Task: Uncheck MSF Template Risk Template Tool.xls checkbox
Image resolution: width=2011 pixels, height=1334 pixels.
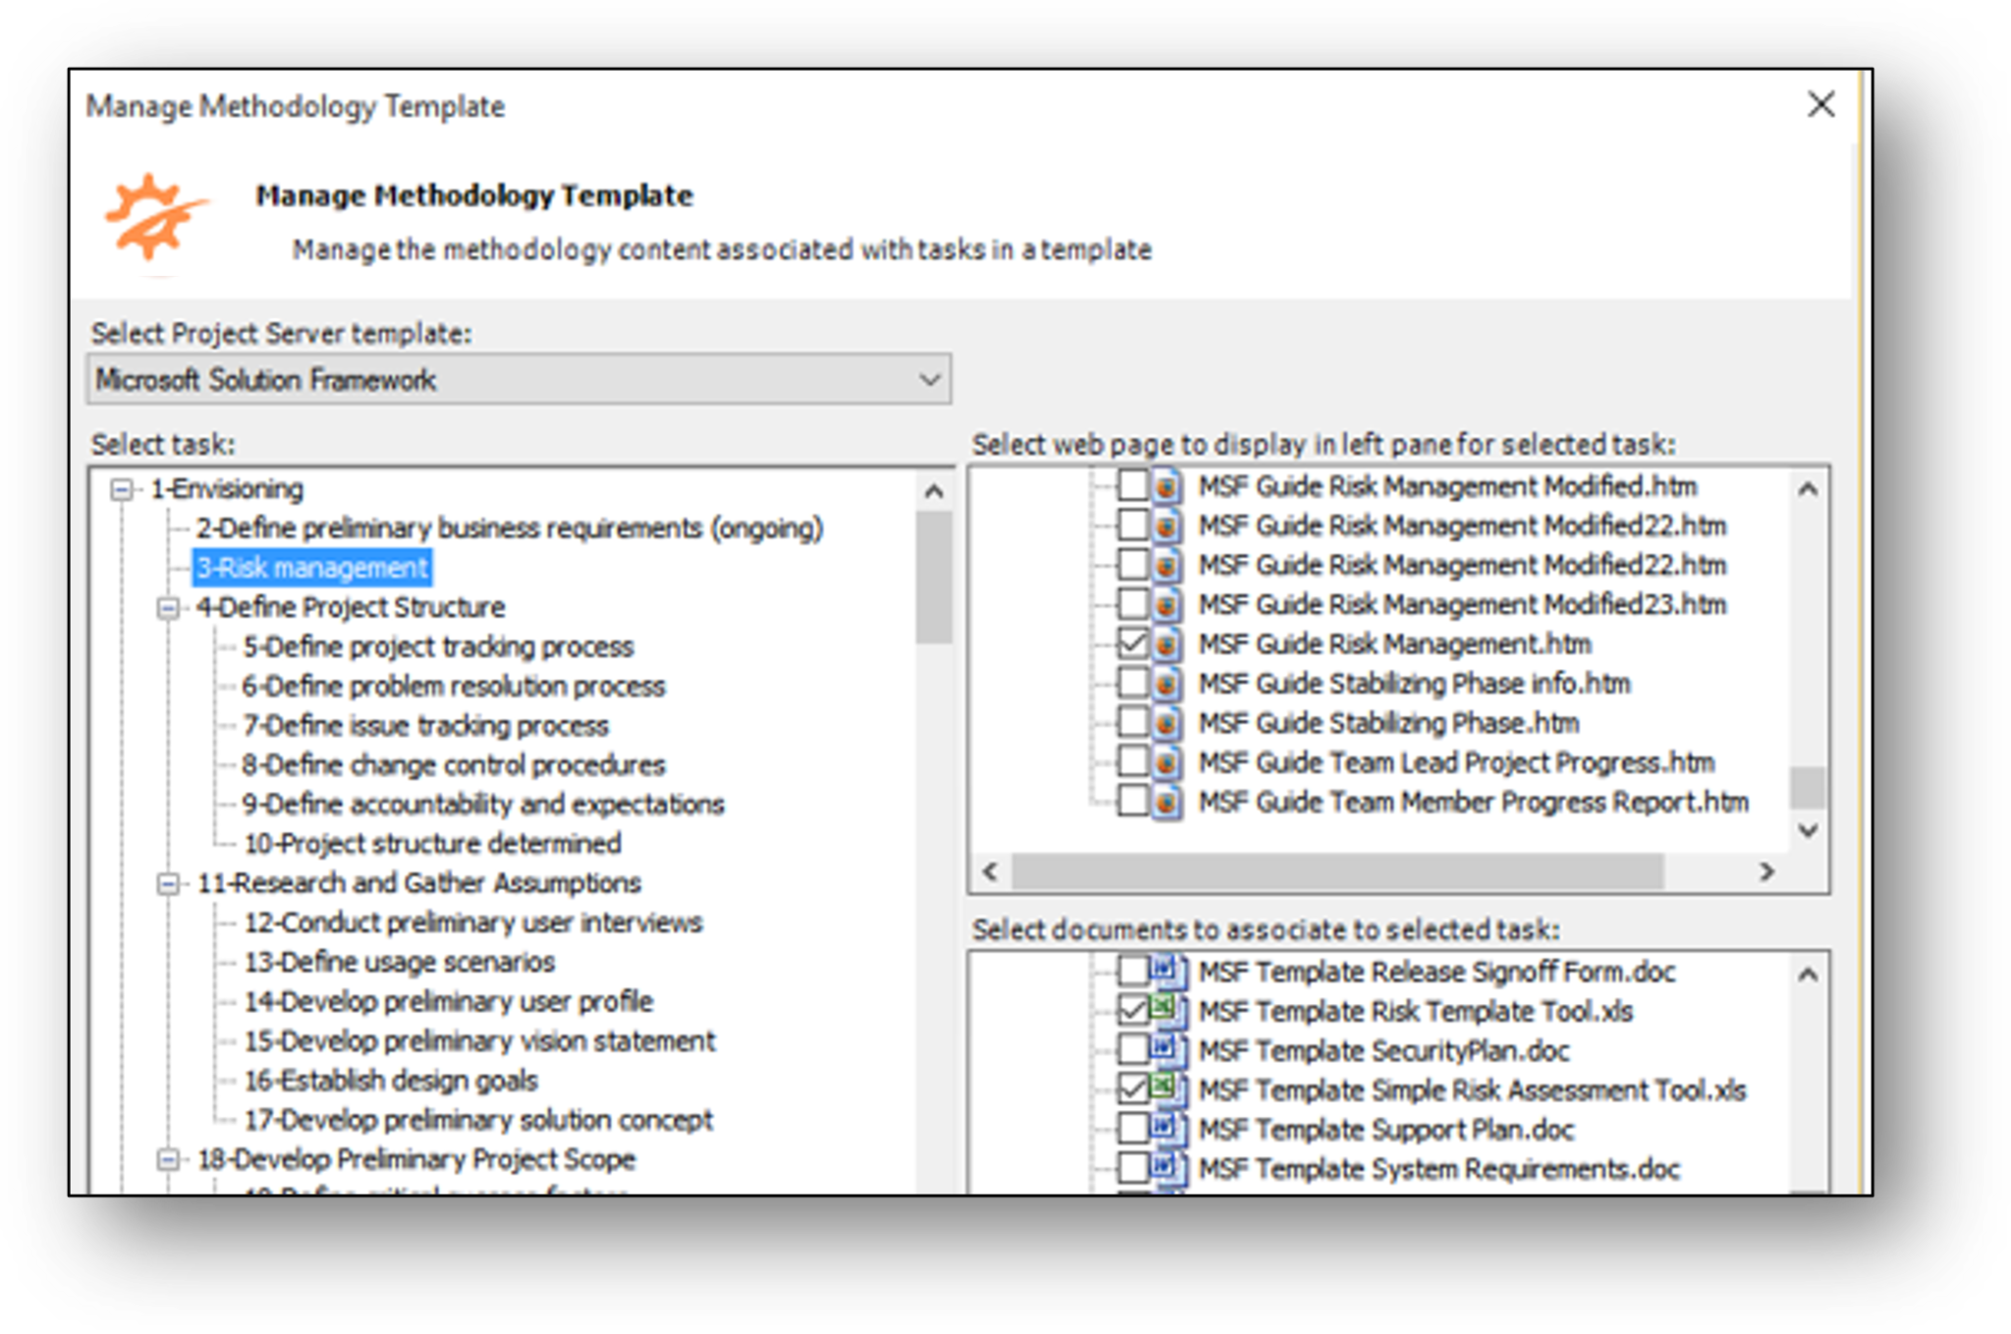Action: (x=1133, y=1010)
